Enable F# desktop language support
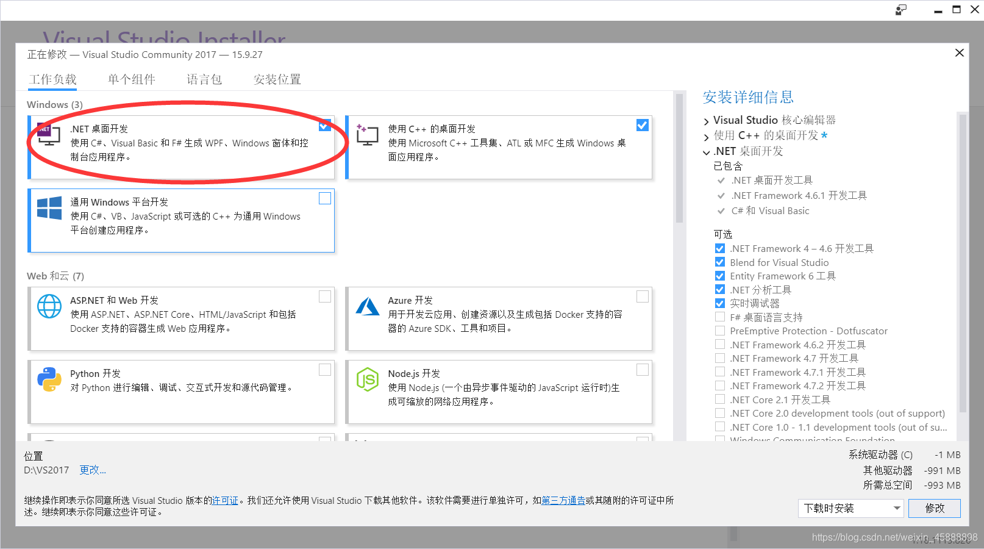 point(720,317)
